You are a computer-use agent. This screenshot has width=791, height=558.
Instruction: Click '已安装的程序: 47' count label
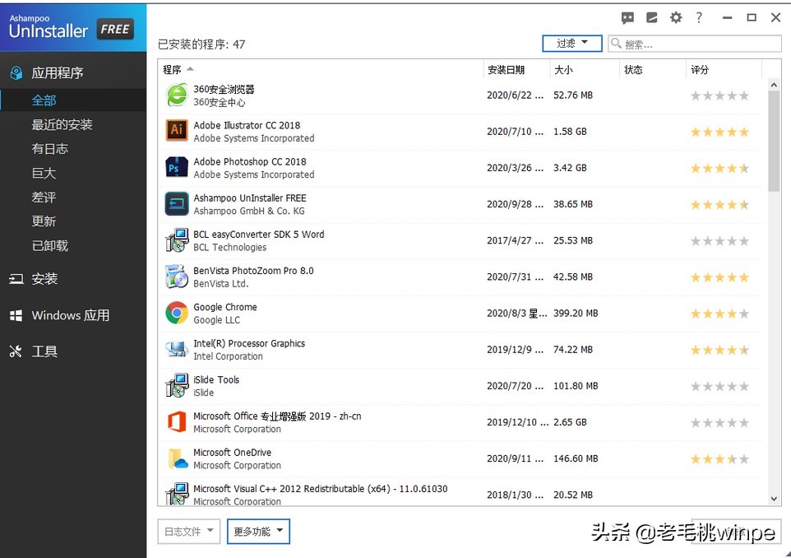[201, 44]
